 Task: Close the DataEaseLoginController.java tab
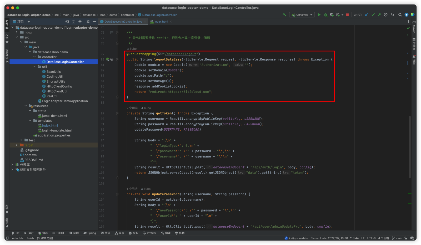[x=145, y=22]
